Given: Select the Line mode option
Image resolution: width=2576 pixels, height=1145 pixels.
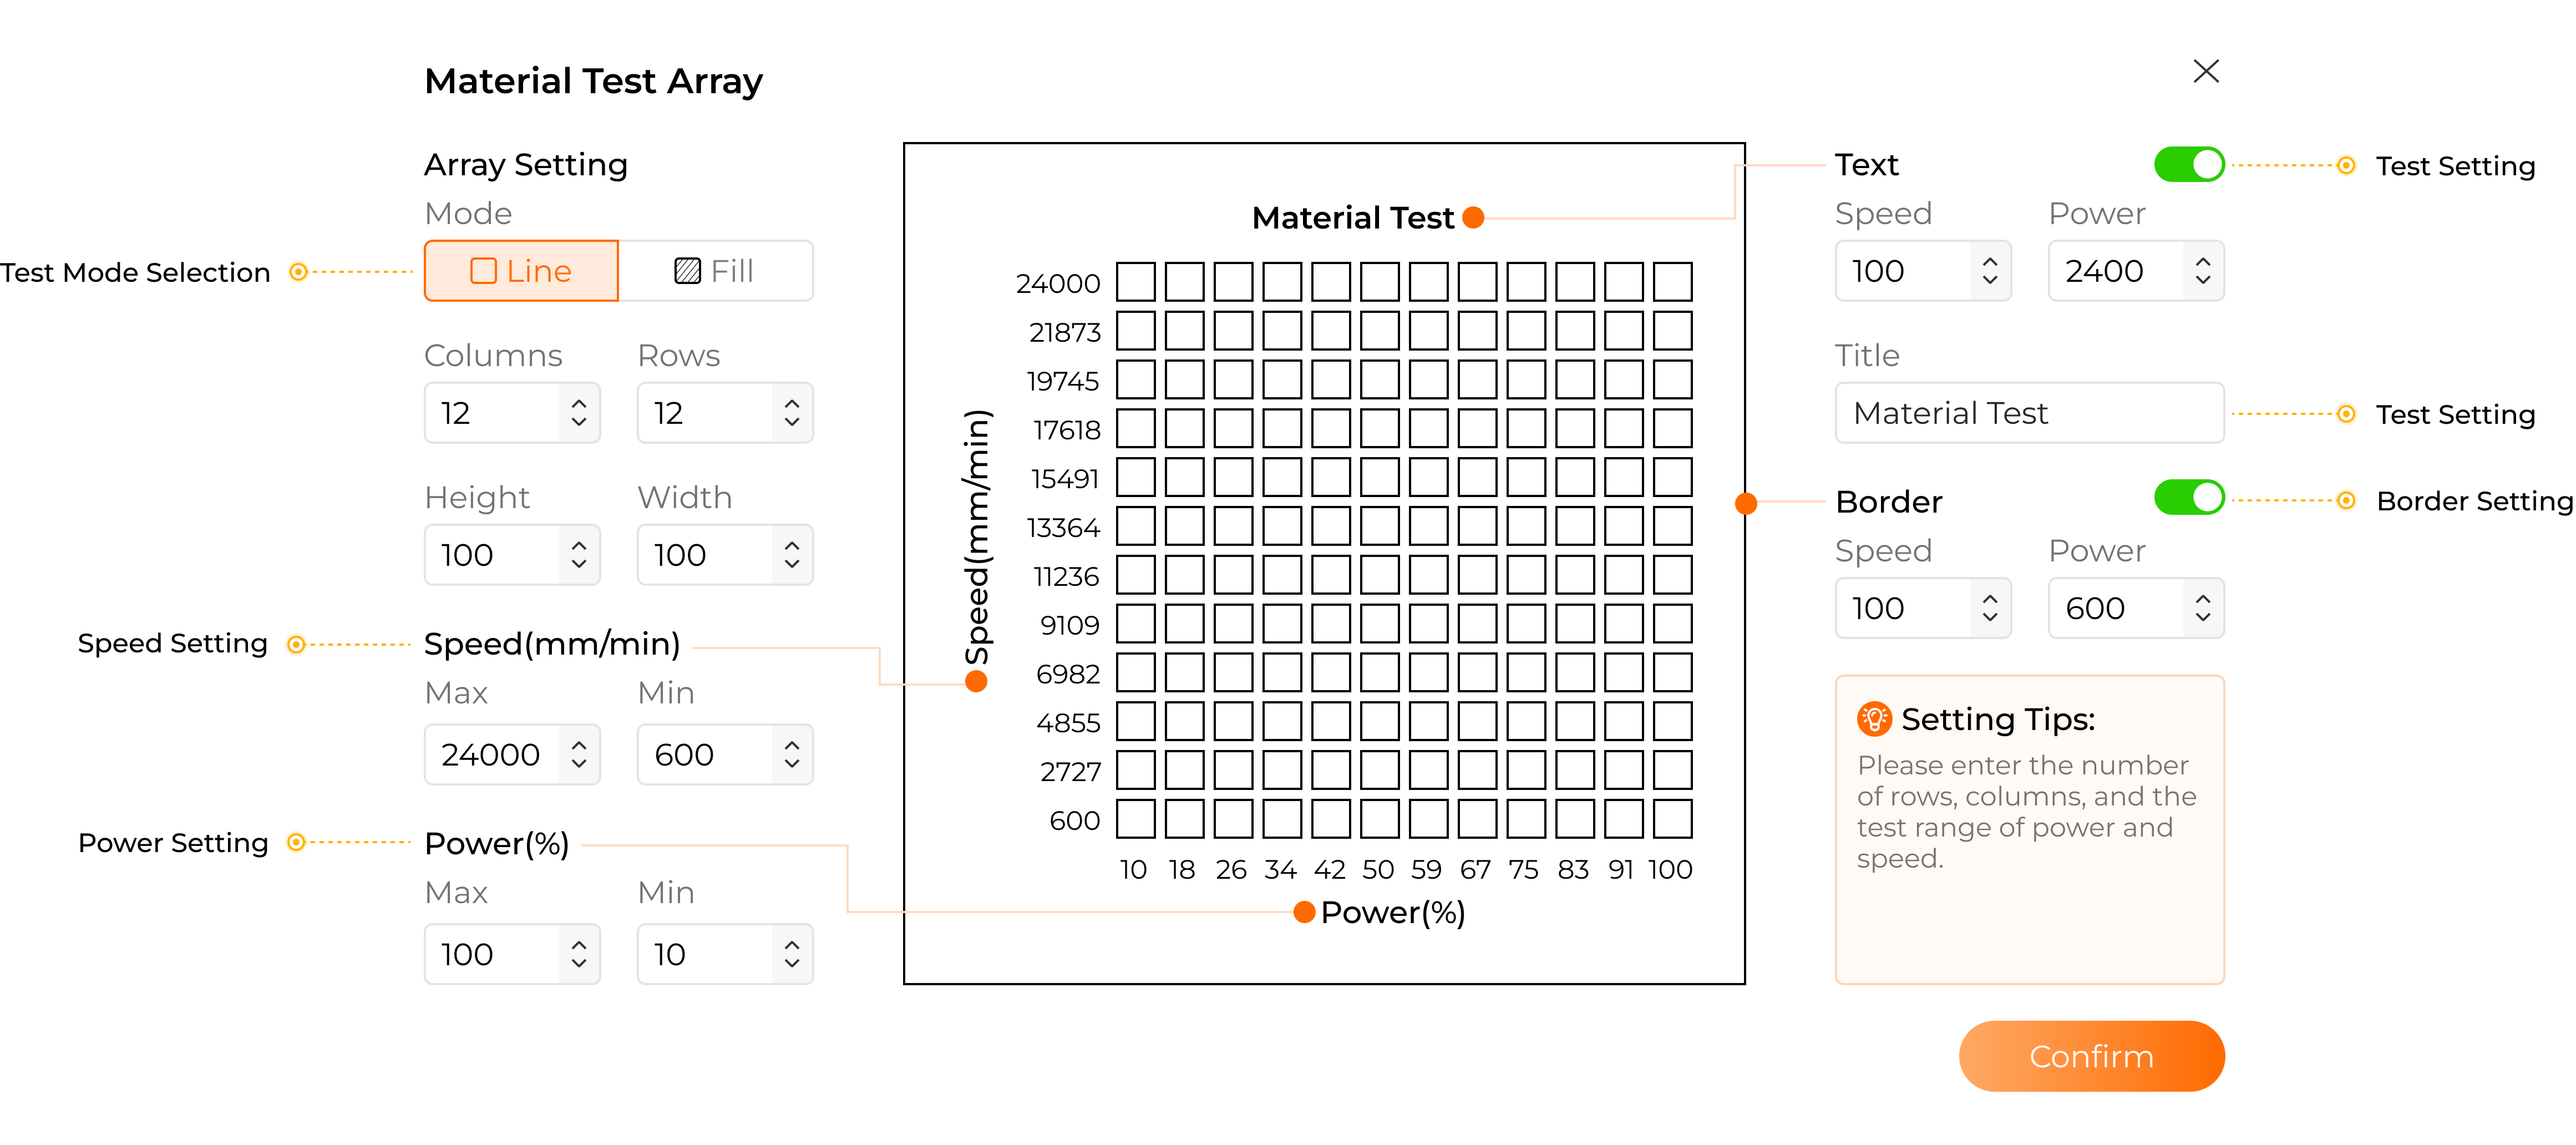Looking at the screenshot, I should click(x=521, y=271).
